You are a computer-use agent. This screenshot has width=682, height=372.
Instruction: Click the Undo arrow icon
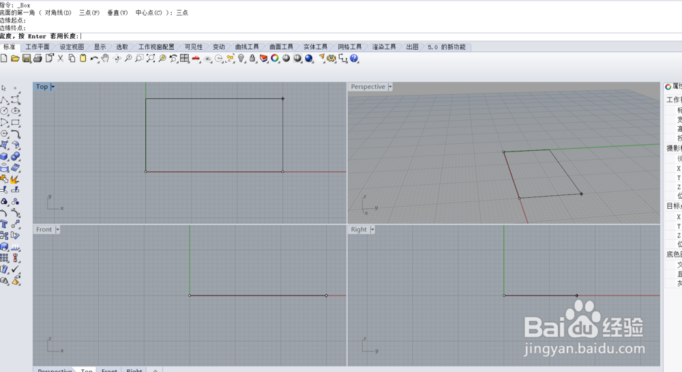(94, 58)
